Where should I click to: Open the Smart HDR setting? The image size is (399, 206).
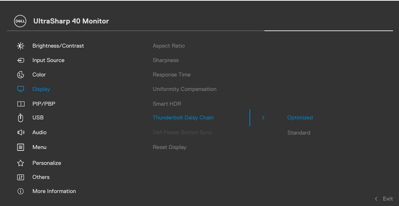point(167,104)
